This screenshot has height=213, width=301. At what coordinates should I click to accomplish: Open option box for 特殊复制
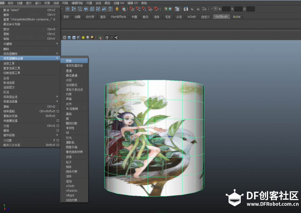(58, 111)
